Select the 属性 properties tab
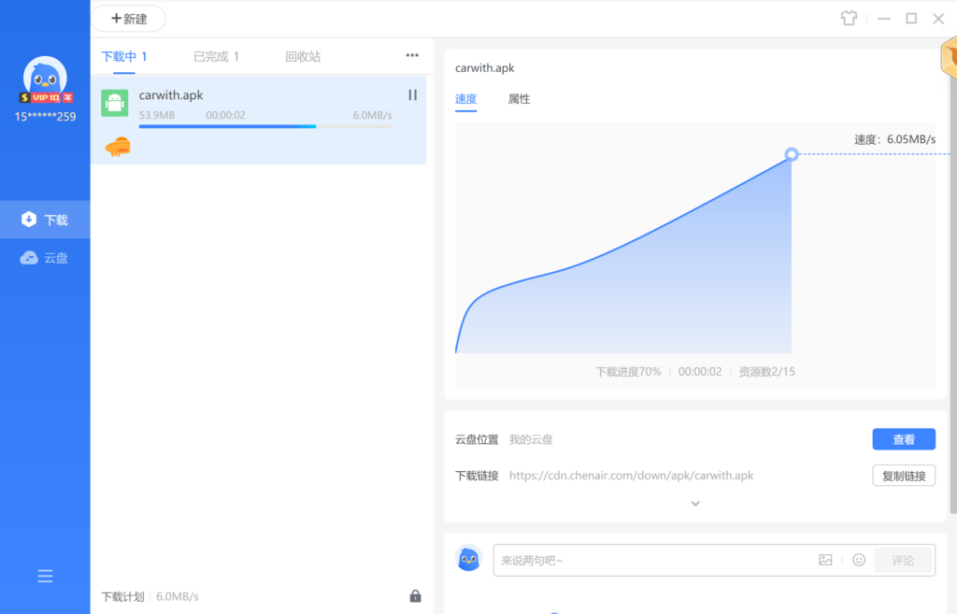The image size is (957, 614). coord(519,99)
